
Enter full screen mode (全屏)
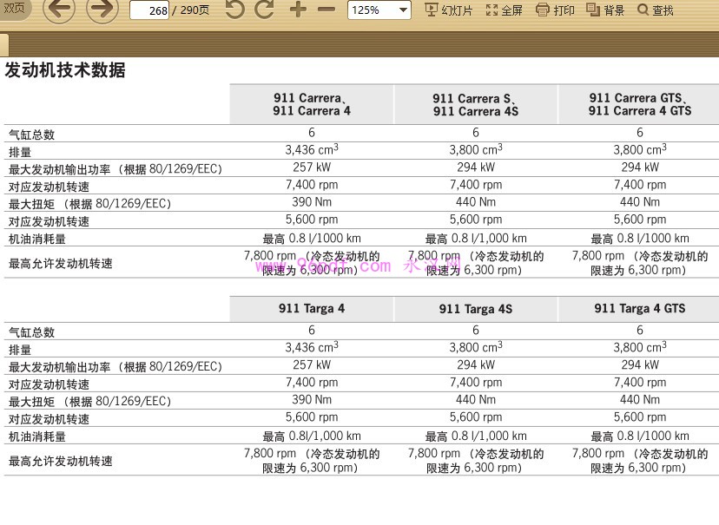pyautogui.click(x=504, y=10)
